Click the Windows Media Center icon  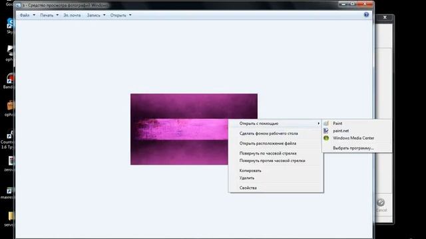click(326, 138)
